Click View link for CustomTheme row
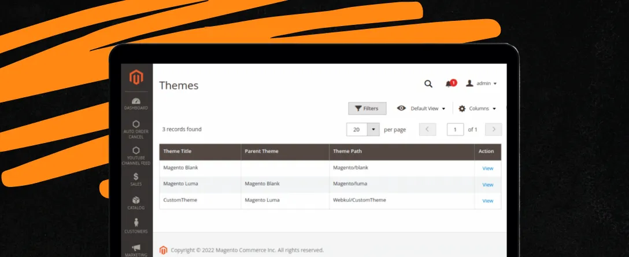 487,201
